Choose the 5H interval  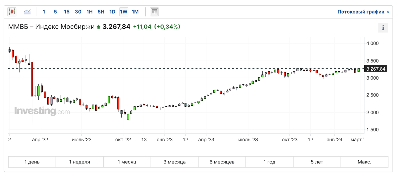click(101, 12)
